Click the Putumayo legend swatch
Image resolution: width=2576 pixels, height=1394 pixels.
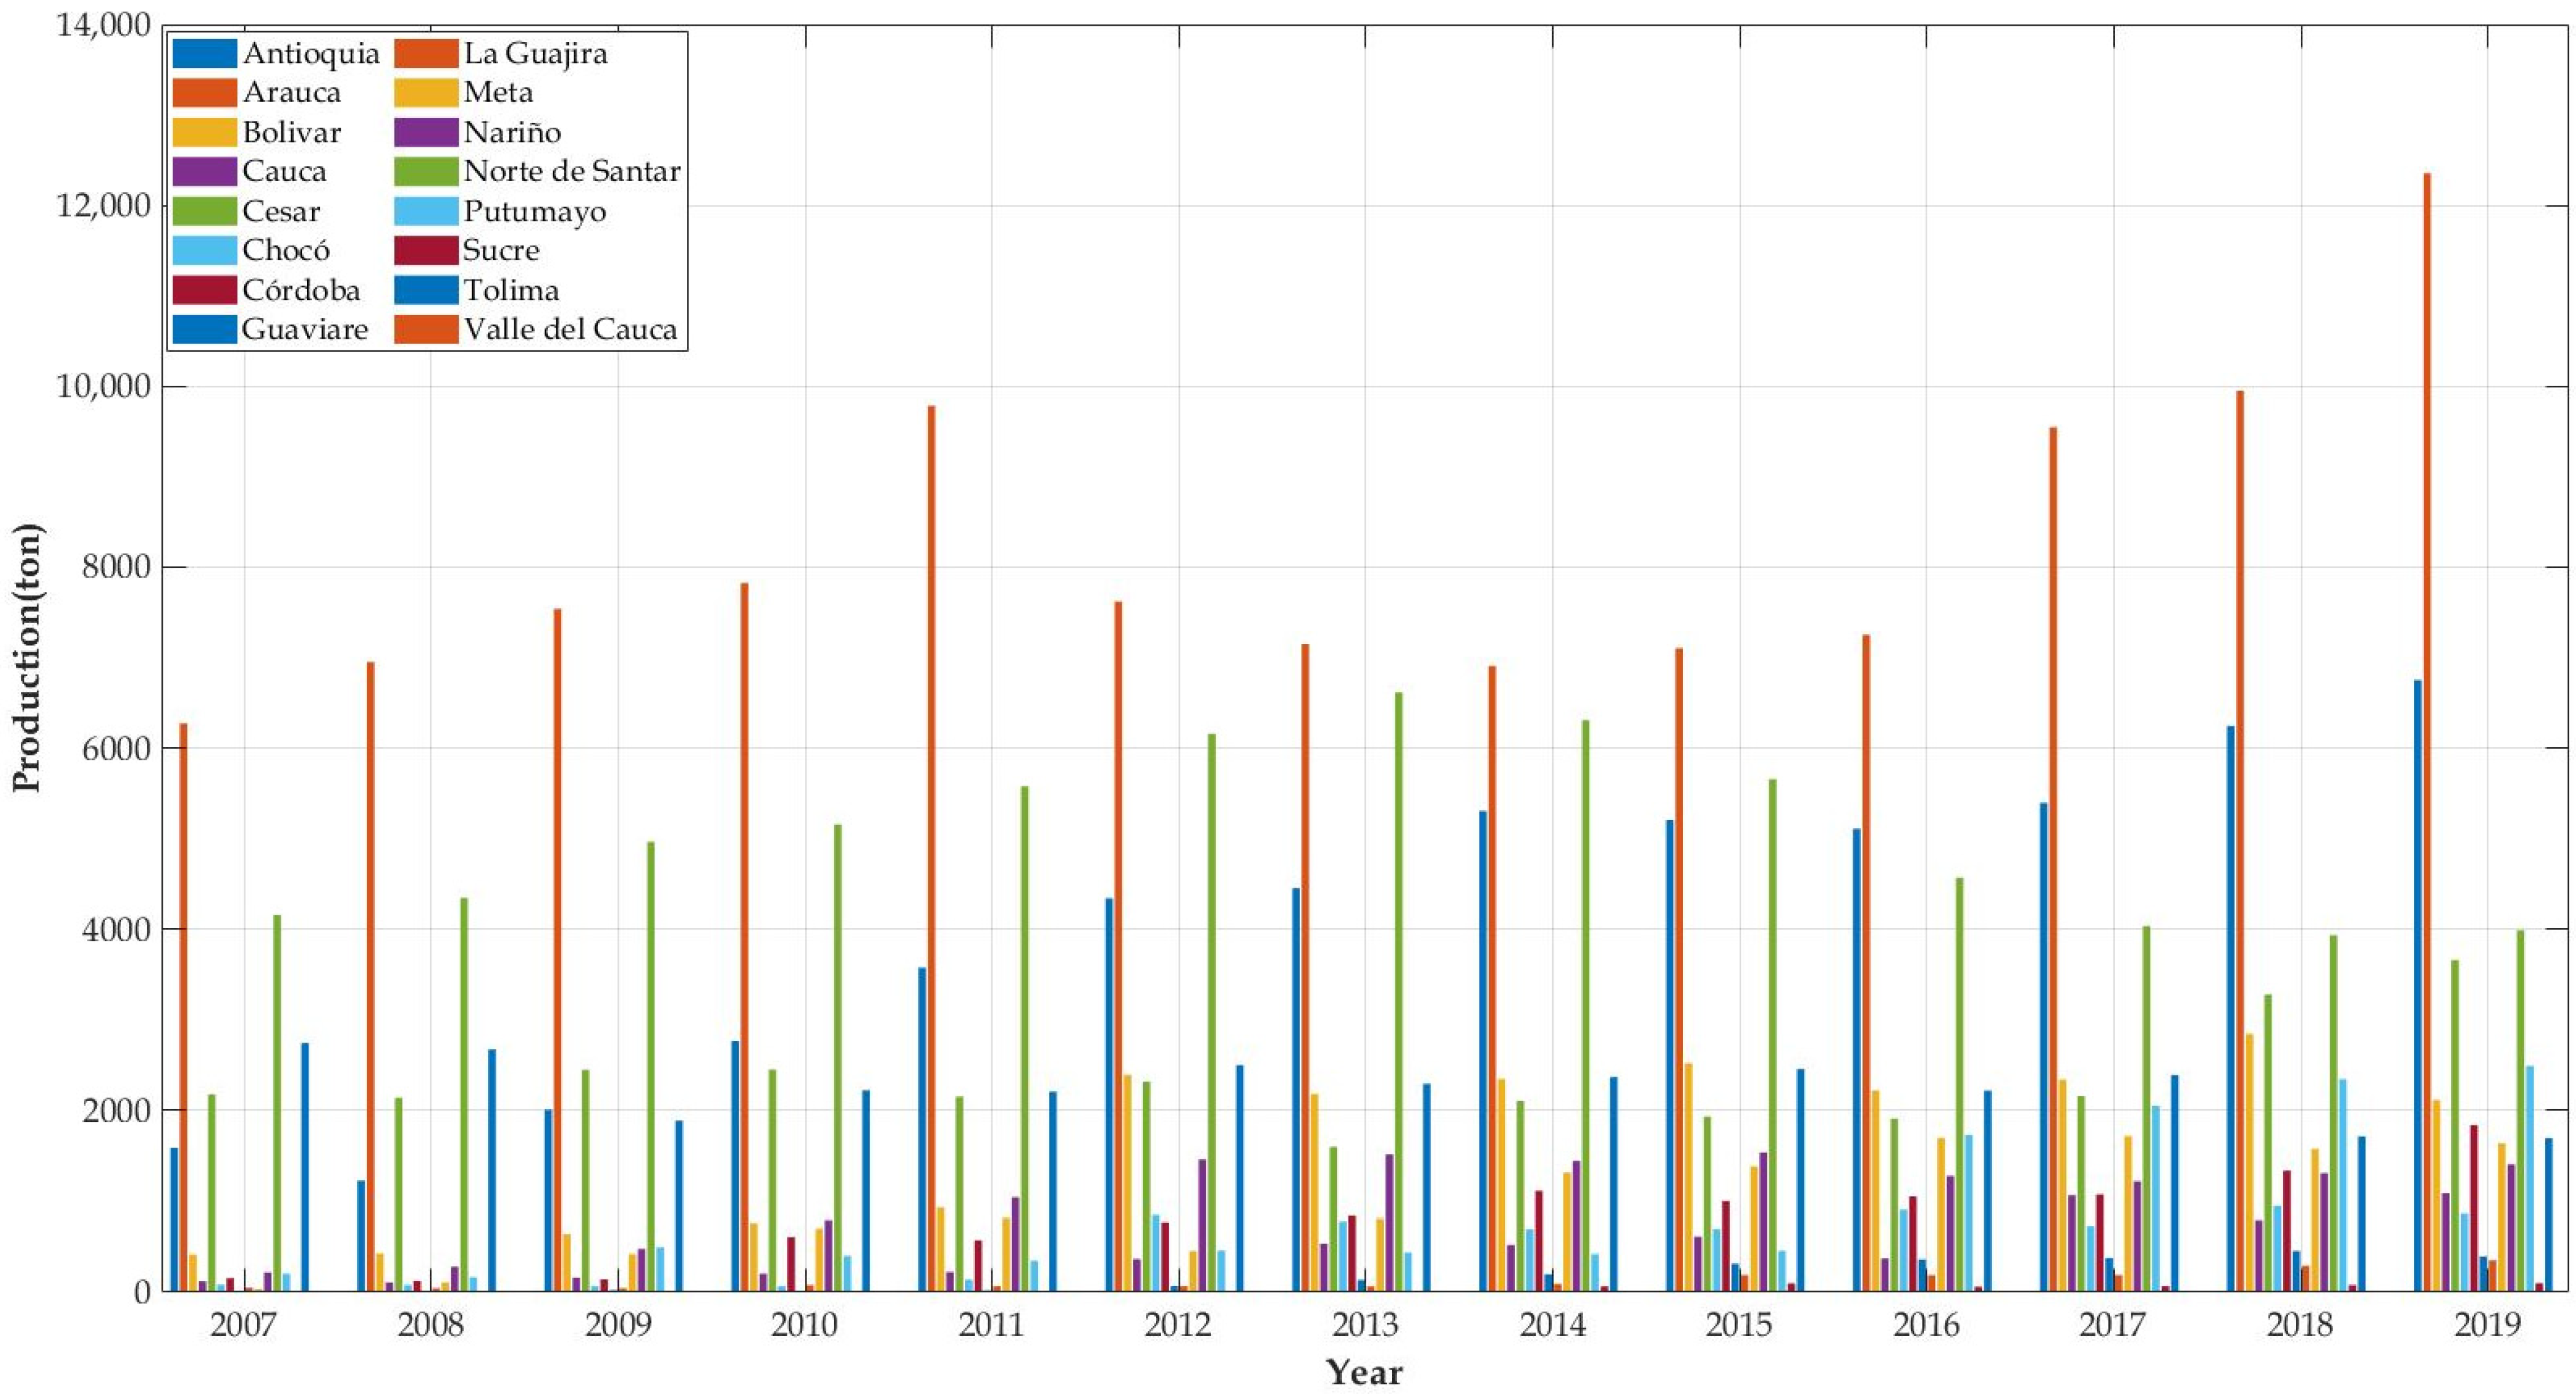coord(426,211)
